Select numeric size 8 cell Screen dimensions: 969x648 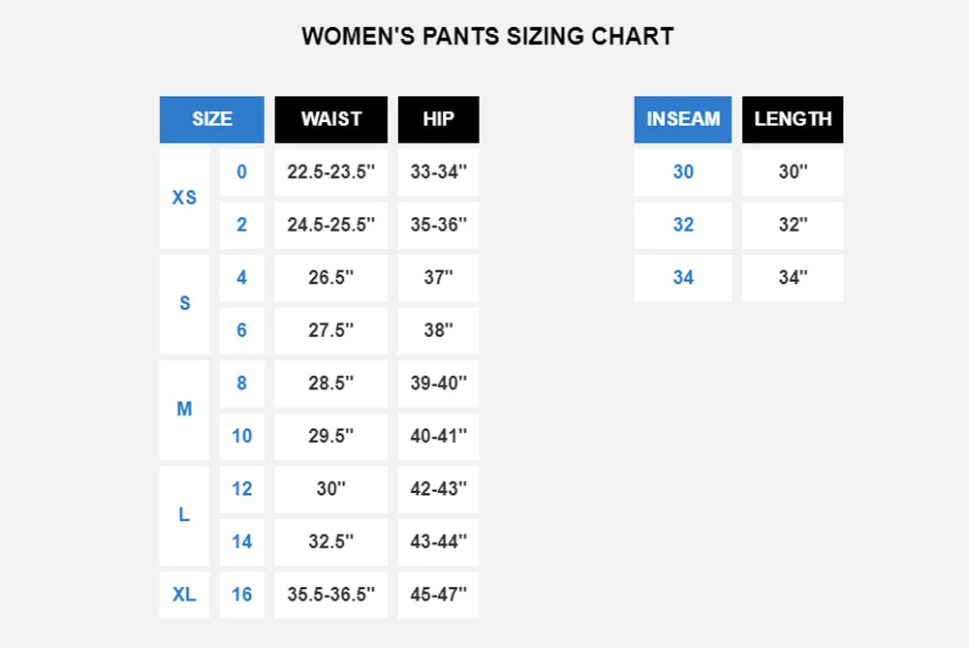tap(241, 384)
